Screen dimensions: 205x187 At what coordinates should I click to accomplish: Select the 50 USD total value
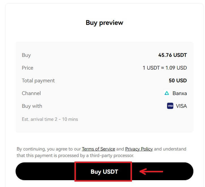[x=178, y=81]
